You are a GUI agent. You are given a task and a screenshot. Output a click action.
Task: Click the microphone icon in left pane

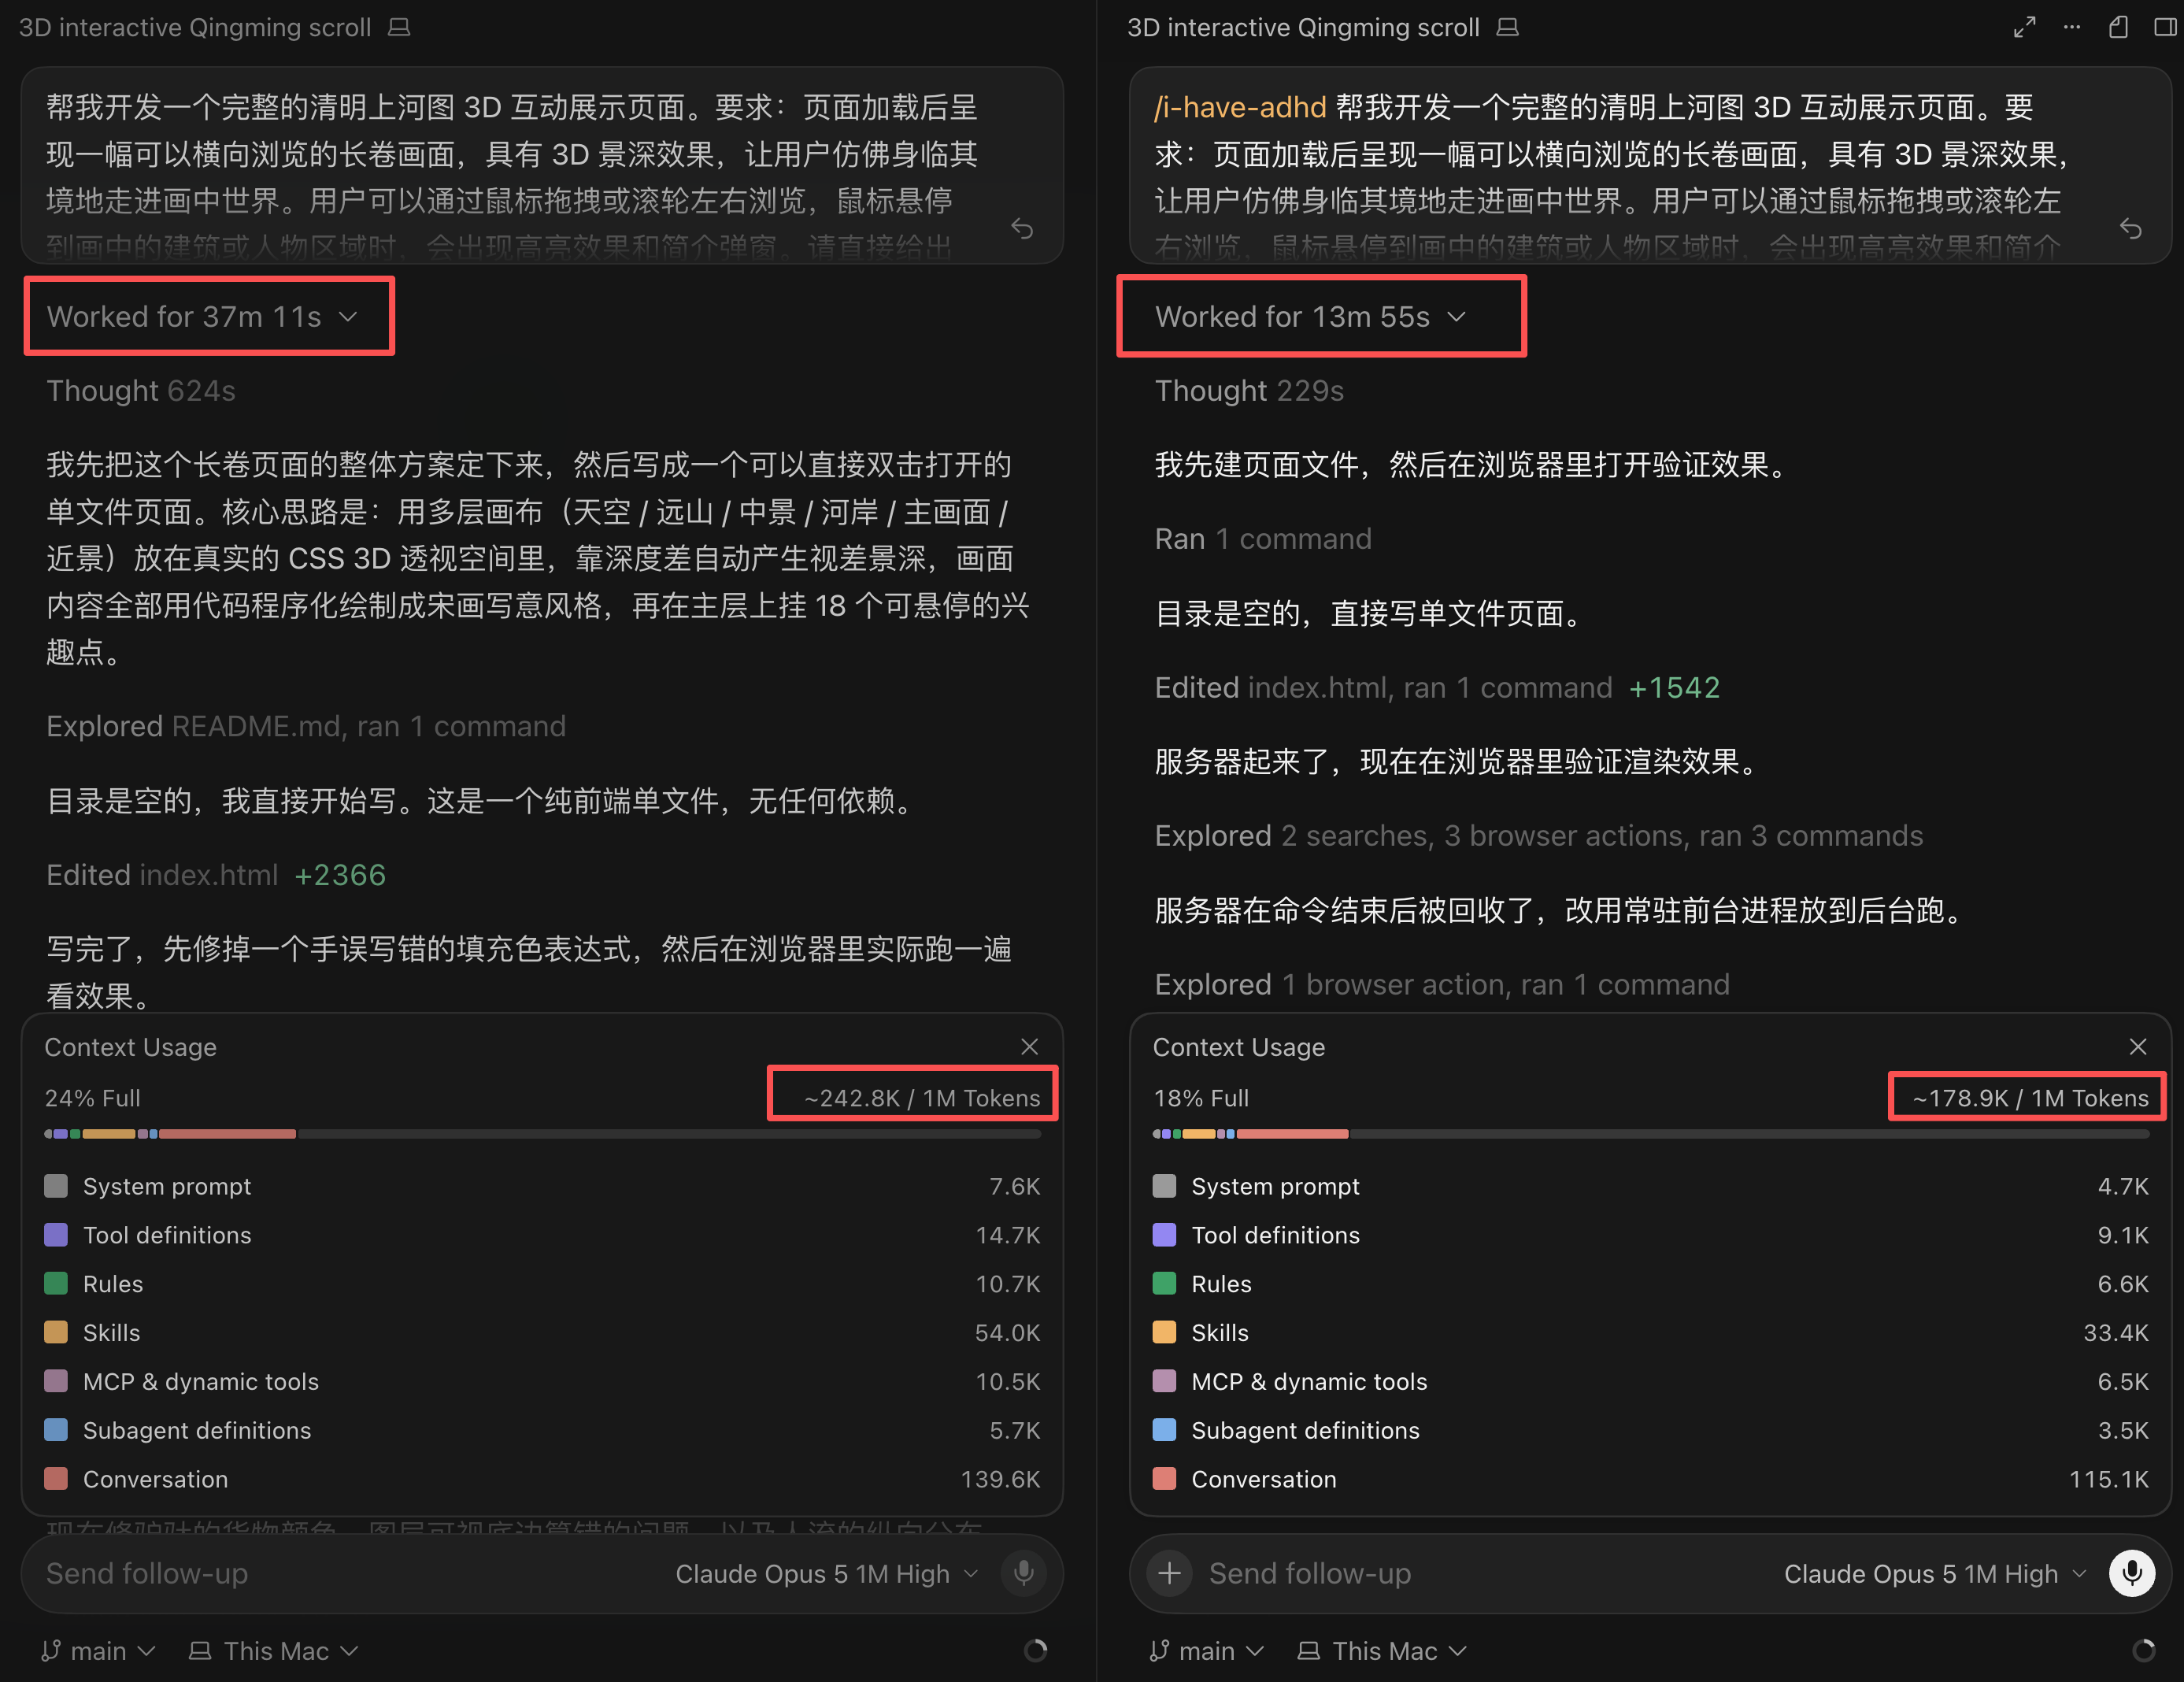tap(1023, 1573)
